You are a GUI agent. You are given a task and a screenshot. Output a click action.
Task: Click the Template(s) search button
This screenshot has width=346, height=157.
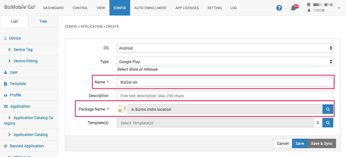click(x=328, y=123)
